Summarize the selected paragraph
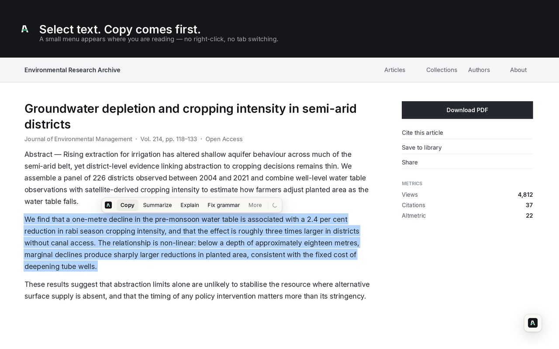Image resolution: width=559 pixels, height=349 pixels. (157, 205)
